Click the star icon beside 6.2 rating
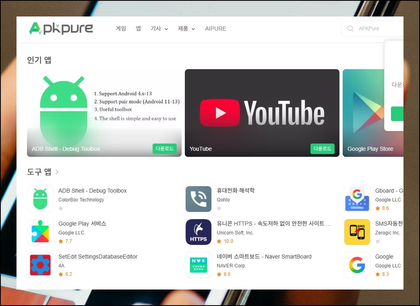 pyautogui.click(x=61, y=274)
